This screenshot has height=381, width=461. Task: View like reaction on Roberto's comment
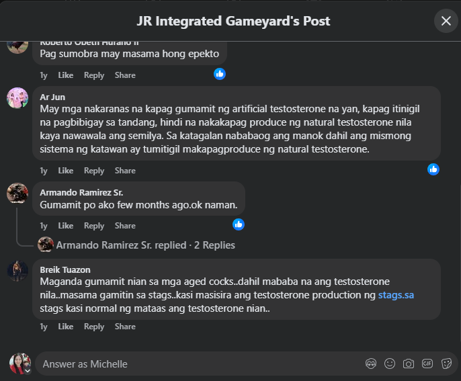220,74
